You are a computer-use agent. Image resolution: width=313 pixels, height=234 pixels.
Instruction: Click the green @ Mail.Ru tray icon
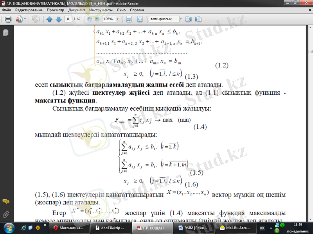tap(282, 225)
